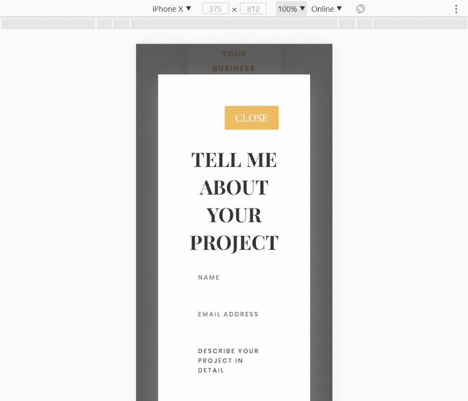
Task: Click the horizontal ruler above the page
Action: [234, 23]
